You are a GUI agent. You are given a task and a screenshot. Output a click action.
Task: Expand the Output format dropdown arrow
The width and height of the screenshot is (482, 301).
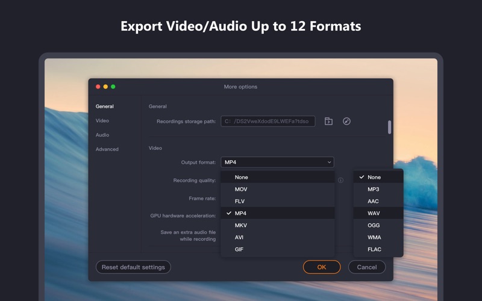pyautogui.click(x=329, y=162)
